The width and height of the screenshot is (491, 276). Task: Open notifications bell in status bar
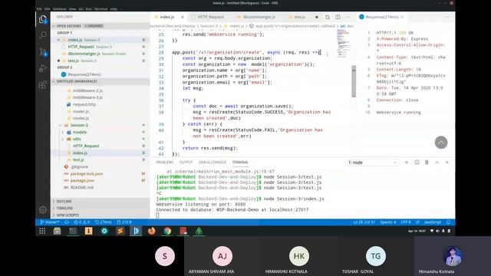coord(448,222)
